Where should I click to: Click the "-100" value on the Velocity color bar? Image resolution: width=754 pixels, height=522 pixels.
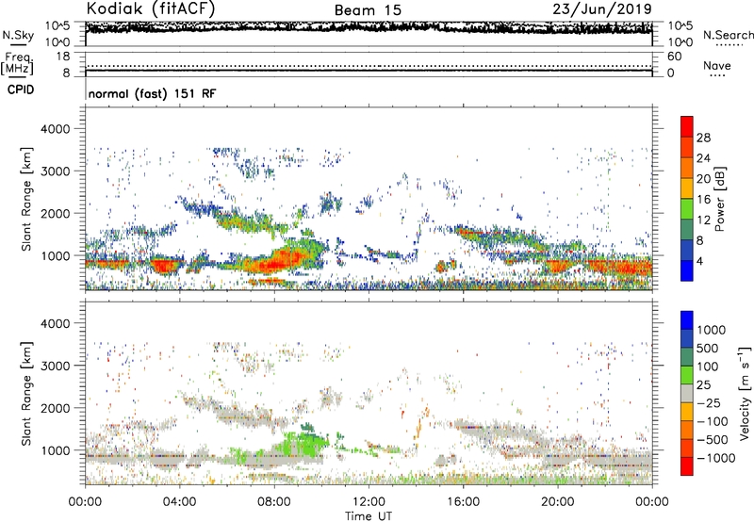click(x=713, y=421)
